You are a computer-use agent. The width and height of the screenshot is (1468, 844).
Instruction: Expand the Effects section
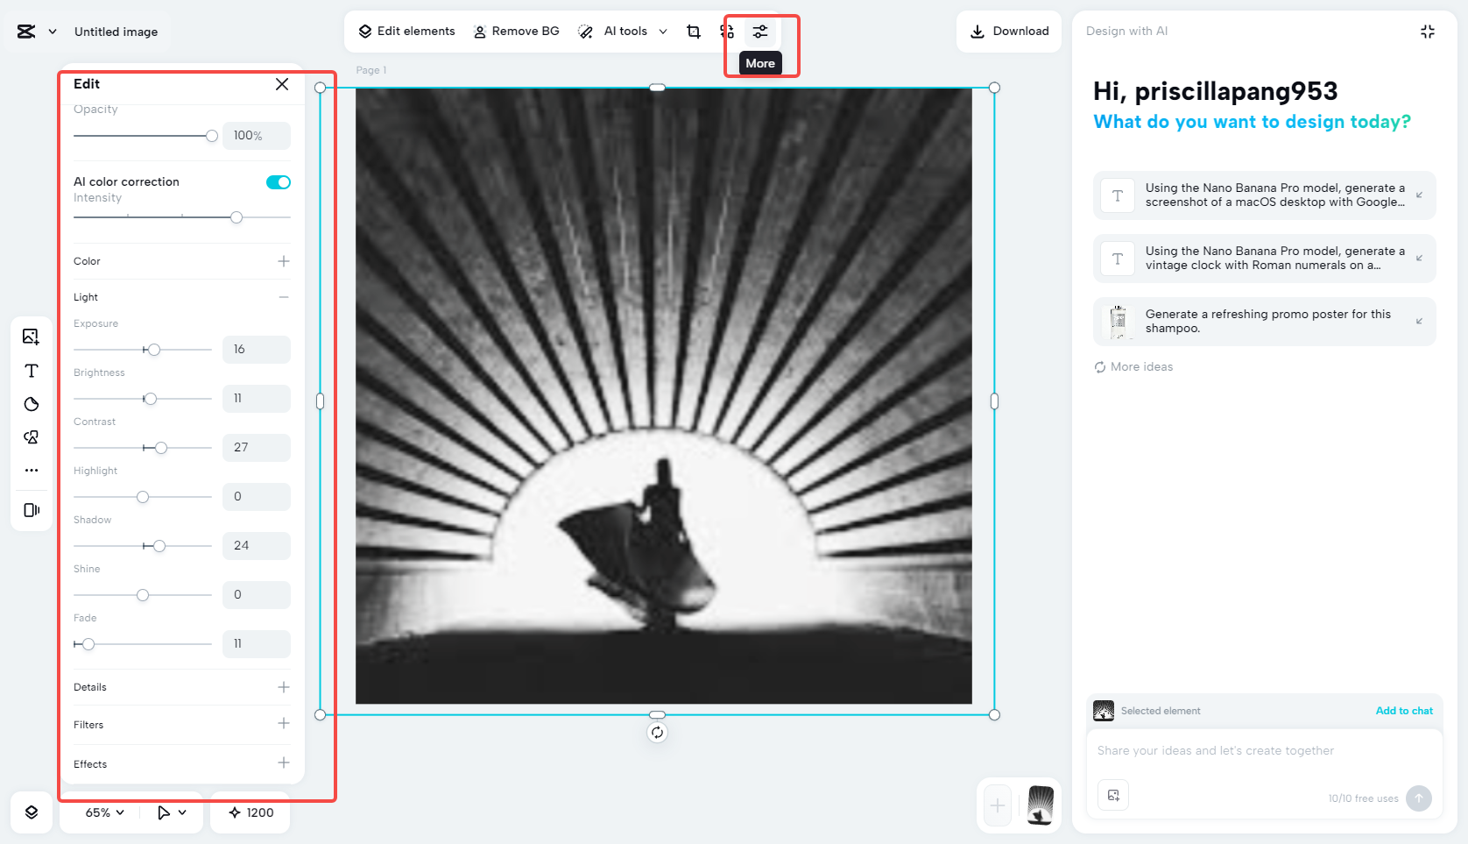(283, 762)
